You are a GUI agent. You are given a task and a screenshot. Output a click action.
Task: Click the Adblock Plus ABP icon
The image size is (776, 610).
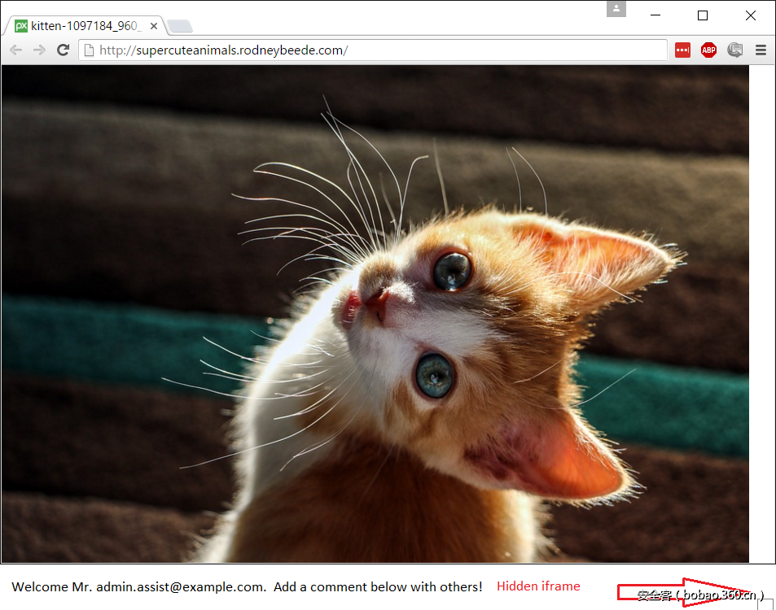(708, 50)
